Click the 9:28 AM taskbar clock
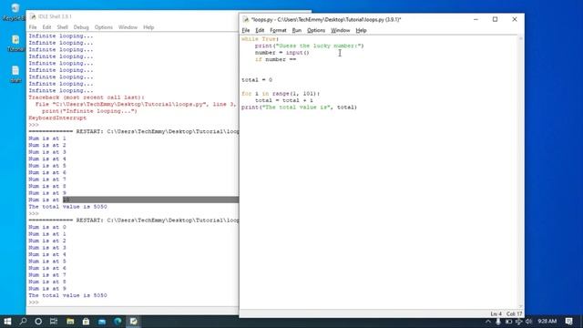 [547, 322]
